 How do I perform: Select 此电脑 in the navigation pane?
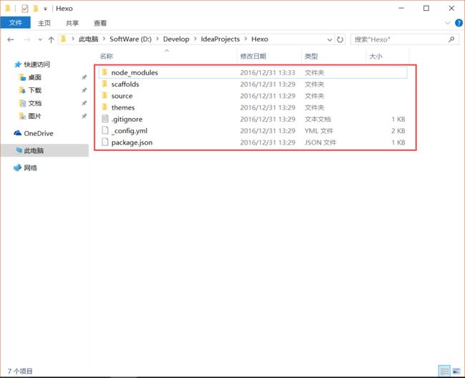click(44, 150)
